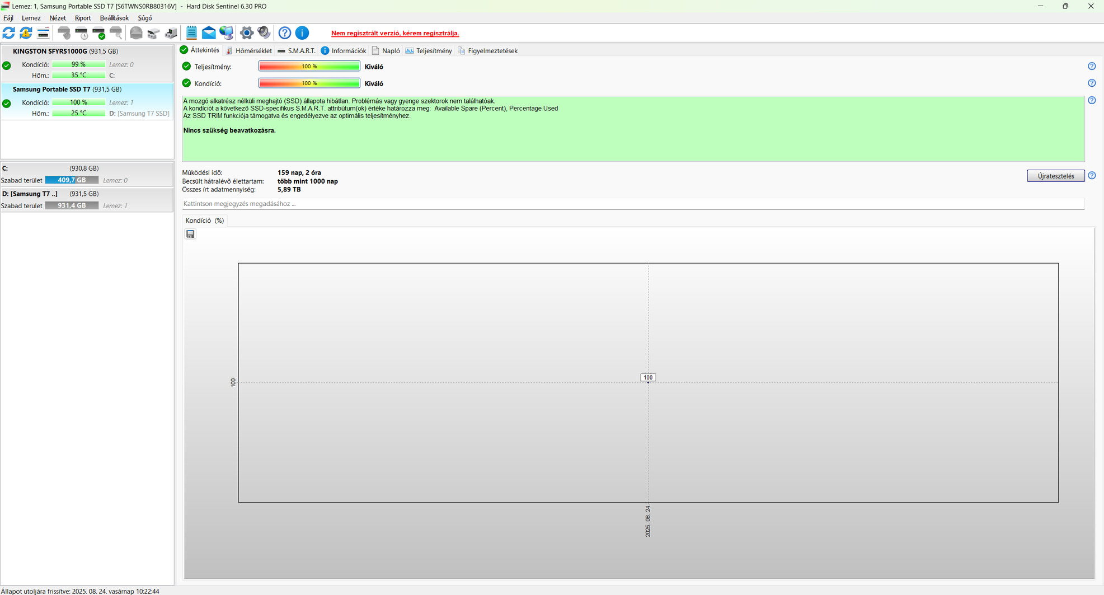Select the D: [Samsung T7 ..] partition entry
Image resolution: width=1104 pixels, height=595 pixels.
87,200
